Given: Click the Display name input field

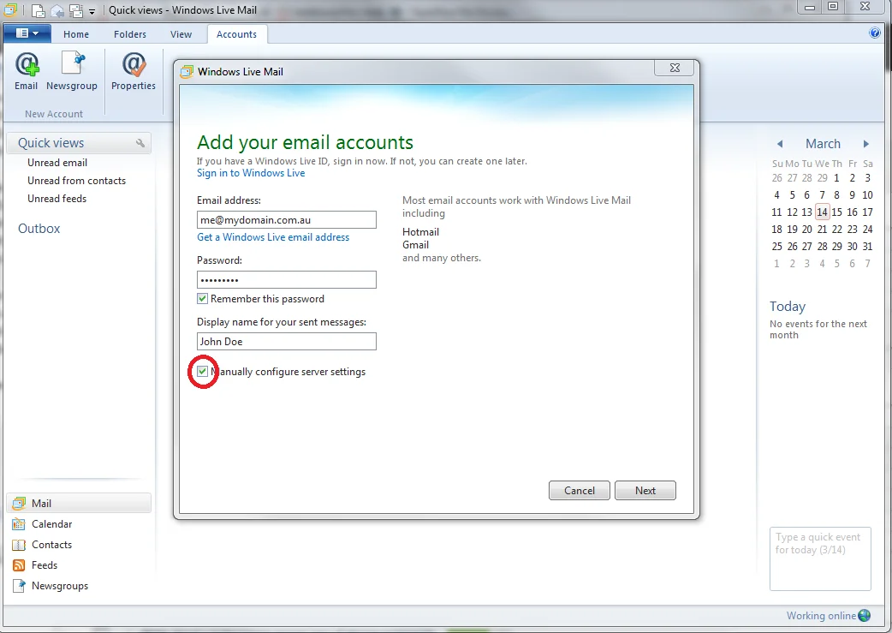Looking at the screenshot, I should click(x=287, y=342).
